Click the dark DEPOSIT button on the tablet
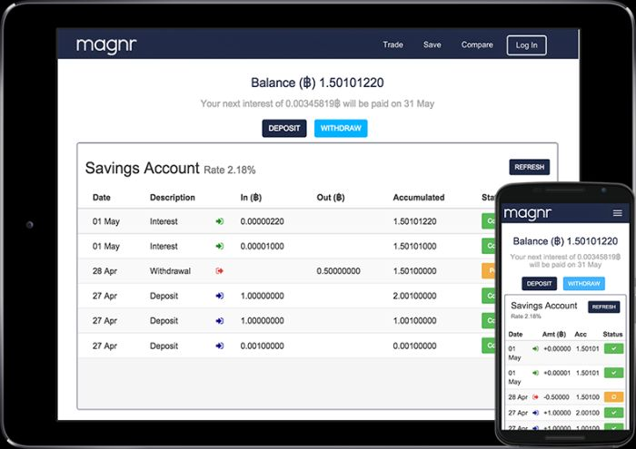 point(284,128)
